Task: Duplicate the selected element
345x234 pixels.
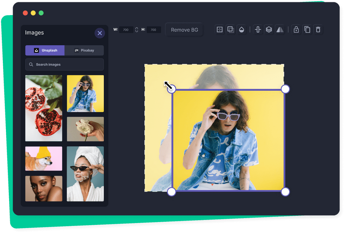Action: click(x=307, y=30)
